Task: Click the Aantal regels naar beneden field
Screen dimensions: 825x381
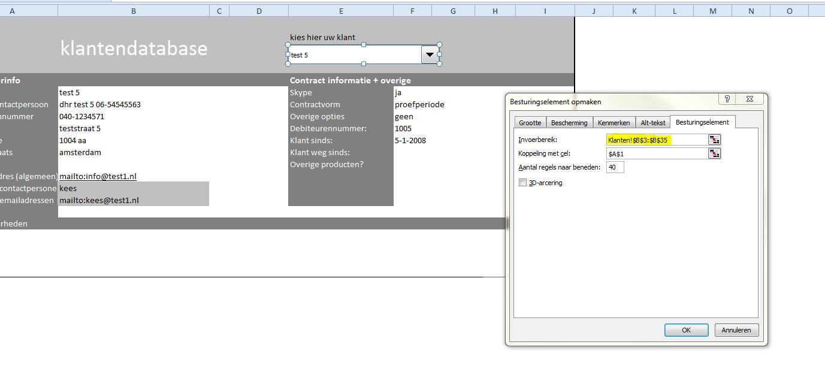Action: click(x=615, y=168)
